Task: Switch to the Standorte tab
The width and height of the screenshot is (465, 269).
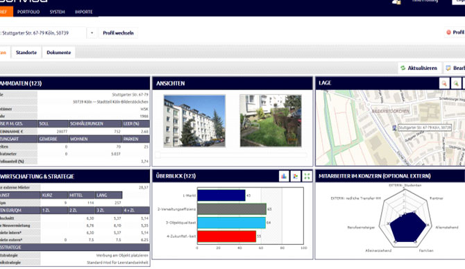Action: (26, 53)
